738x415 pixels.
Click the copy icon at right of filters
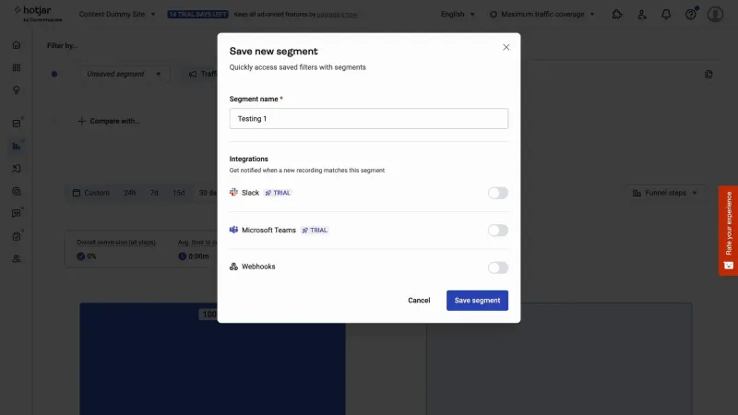(x=708, y=74)
